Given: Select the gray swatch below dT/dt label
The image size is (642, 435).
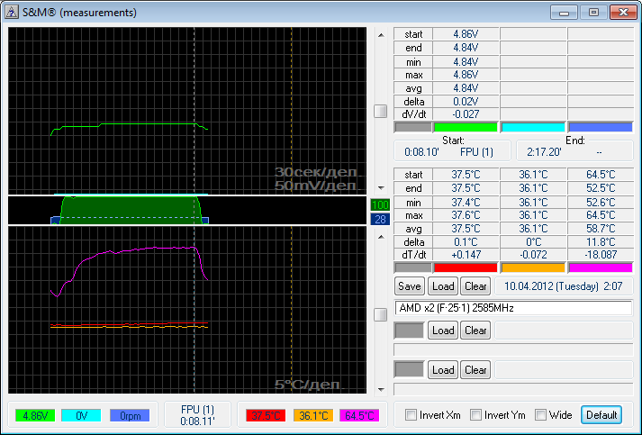Looking at the screenshot, I should [412, 267].
